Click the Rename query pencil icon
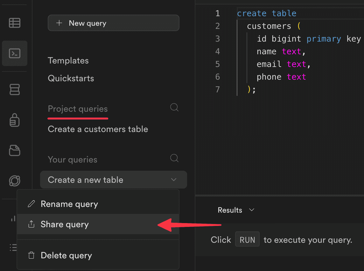The height and width of the screenshot is (271, 364). 31,204
